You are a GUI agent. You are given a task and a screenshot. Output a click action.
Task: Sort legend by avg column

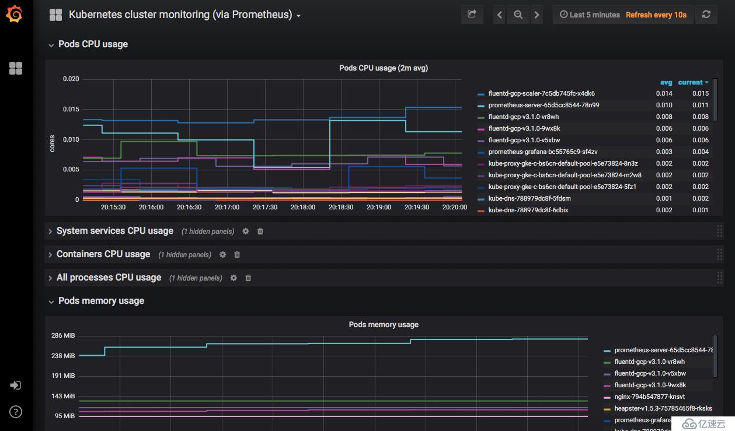pos(666,82)
